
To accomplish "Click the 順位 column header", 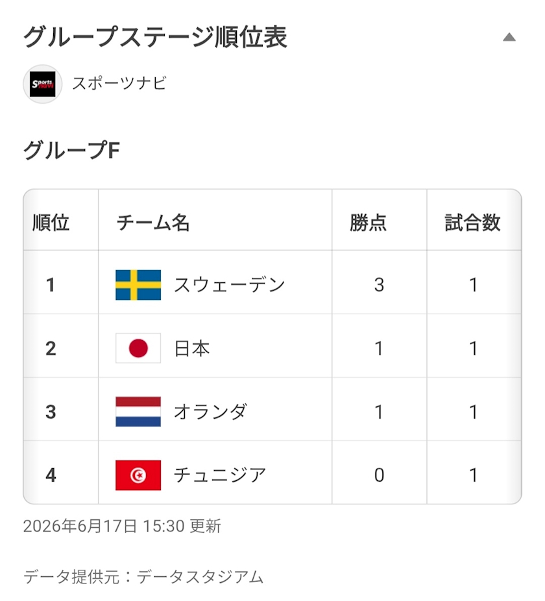I will [51, 223].
